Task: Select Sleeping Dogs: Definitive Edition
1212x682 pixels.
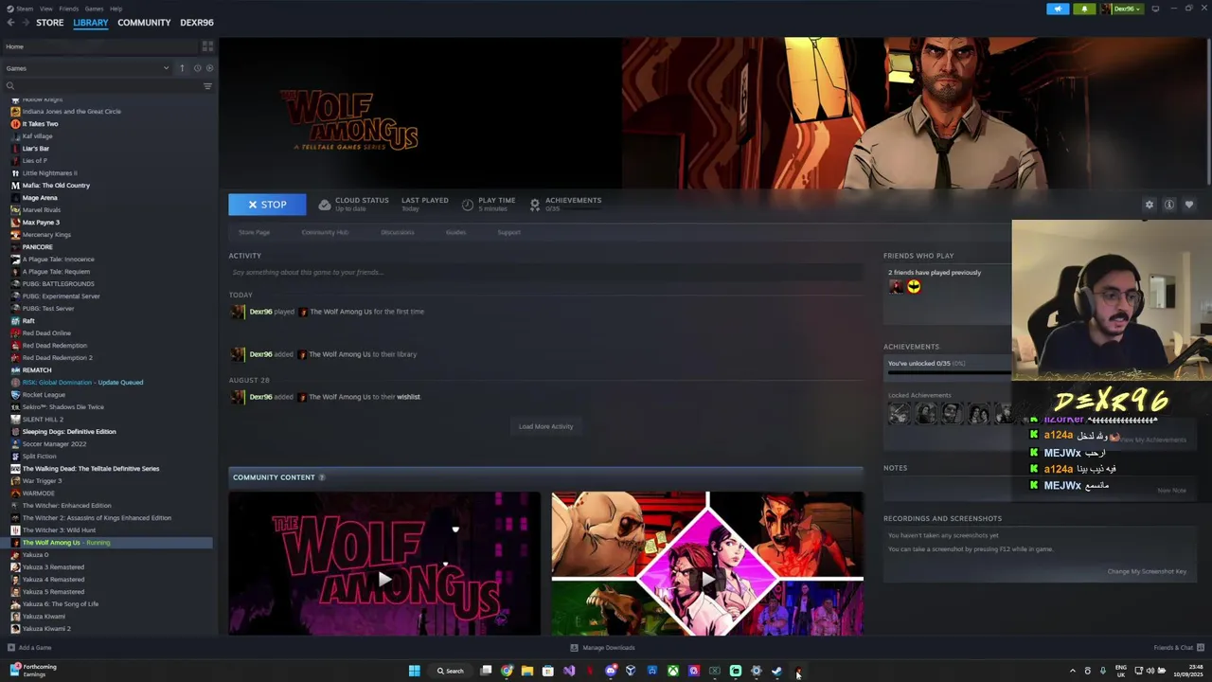Action: point(69,432)
